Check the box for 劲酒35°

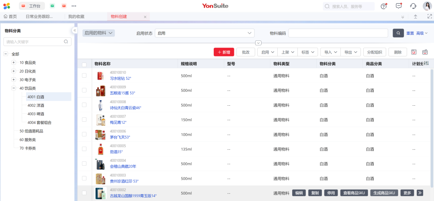(84, 149)
